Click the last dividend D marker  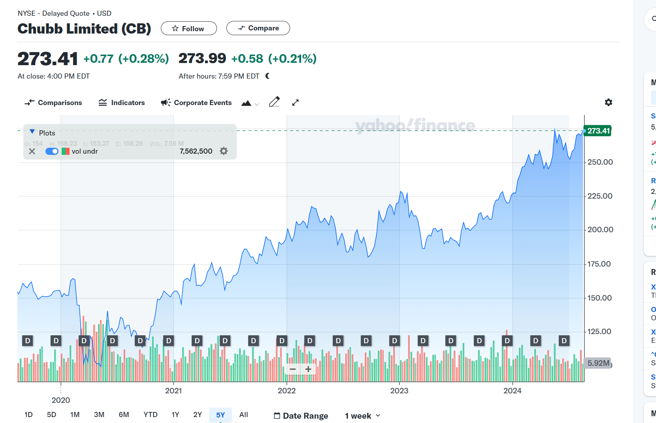(x=564, y=340)
